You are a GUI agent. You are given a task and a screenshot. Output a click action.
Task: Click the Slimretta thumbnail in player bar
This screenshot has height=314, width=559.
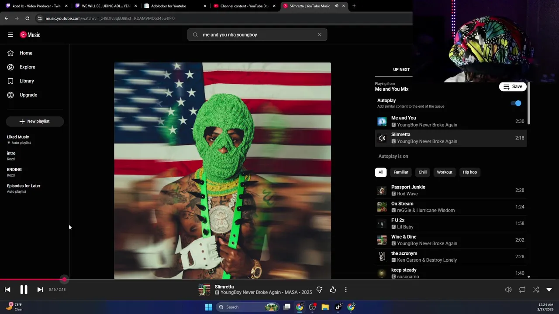[204, 290]
